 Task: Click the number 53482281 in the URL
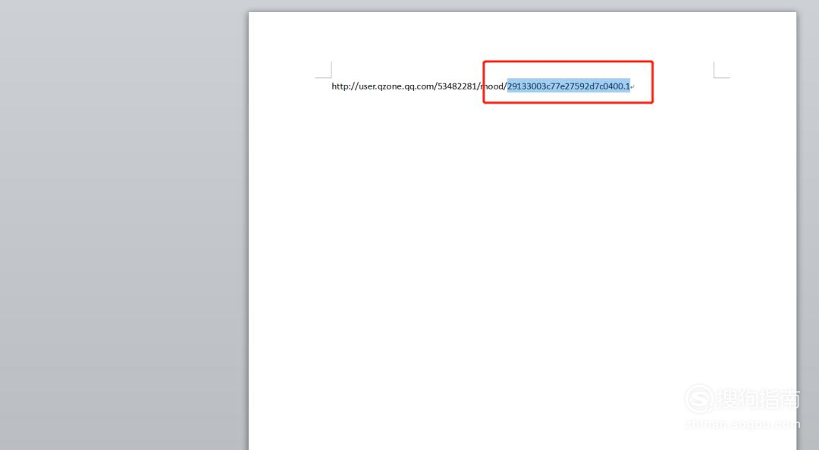coord(457,86)
